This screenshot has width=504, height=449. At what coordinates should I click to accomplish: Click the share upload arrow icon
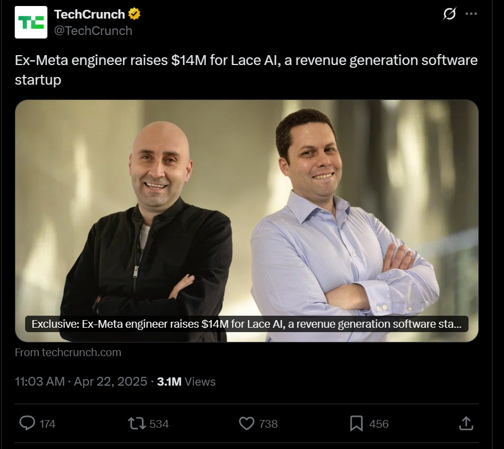(x=465, y=423)
